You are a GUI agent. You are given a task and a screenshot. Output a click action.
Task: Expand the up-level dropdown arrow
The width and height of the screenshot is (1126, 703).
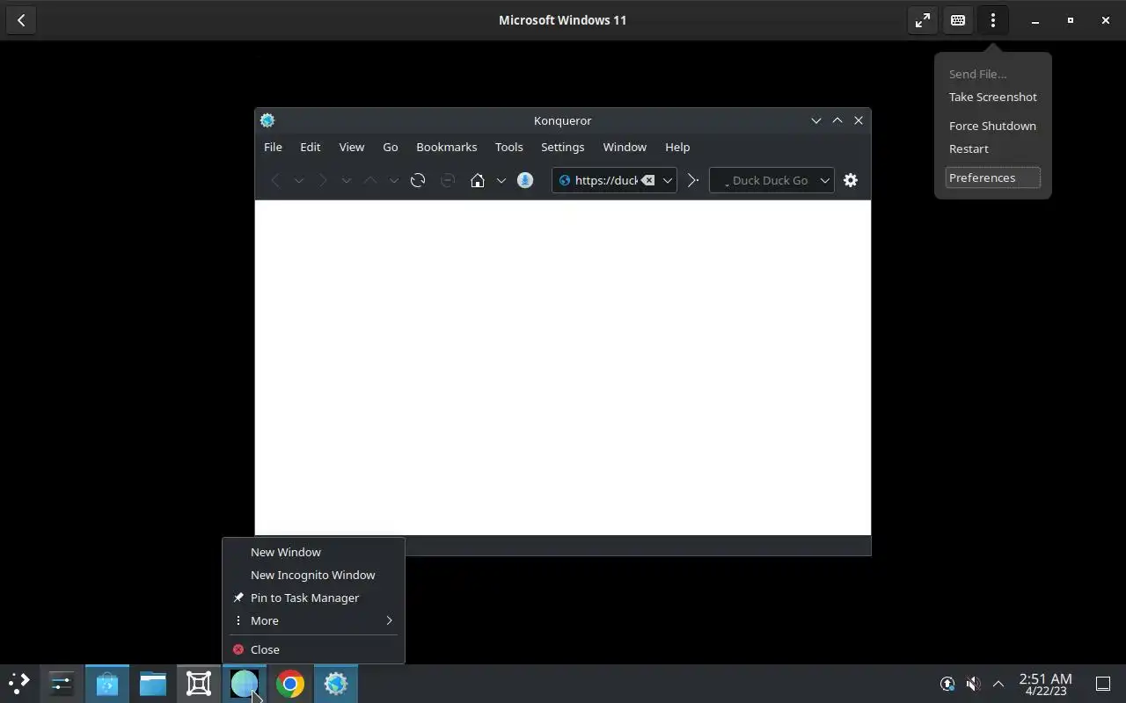tap(394, 180)
